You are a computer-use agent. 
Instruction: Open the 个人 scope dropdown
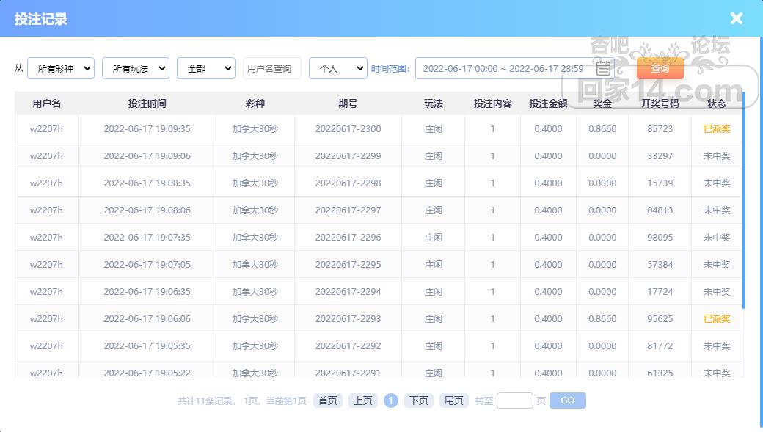tap(337, 68)
